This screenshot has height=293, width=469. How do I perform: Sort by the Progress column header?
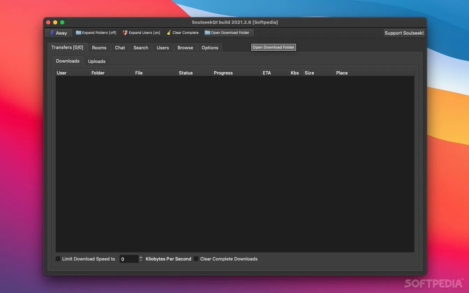tap(237, 73)
